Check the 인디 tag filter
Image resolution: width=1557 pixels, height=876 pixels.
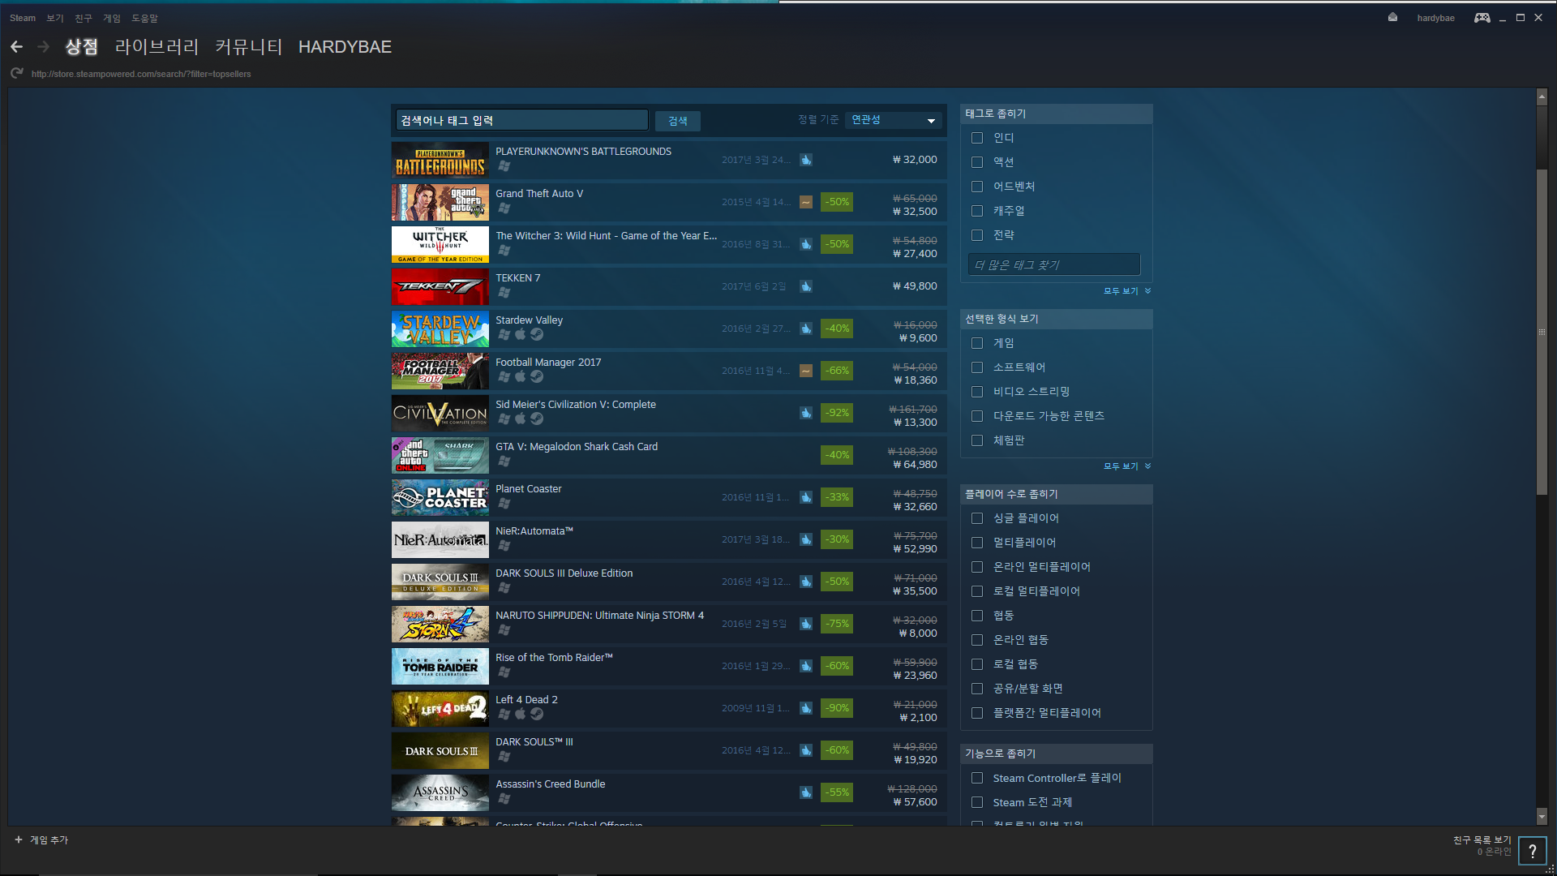click(x=977, y=138)
